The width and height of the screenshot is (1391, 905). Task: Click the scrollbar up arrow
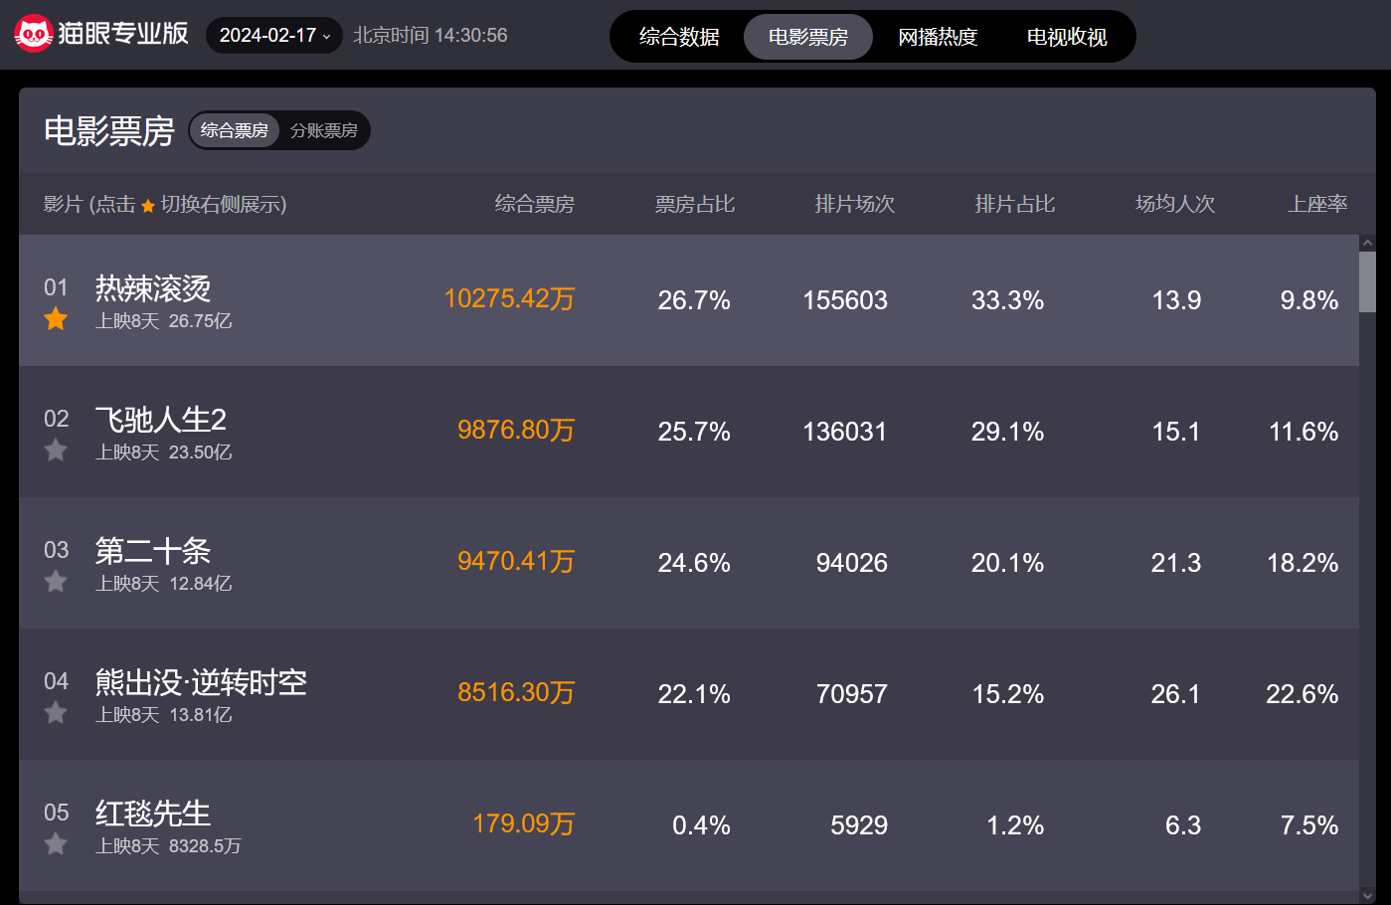pyautogui.click(x=1368, y=243)
